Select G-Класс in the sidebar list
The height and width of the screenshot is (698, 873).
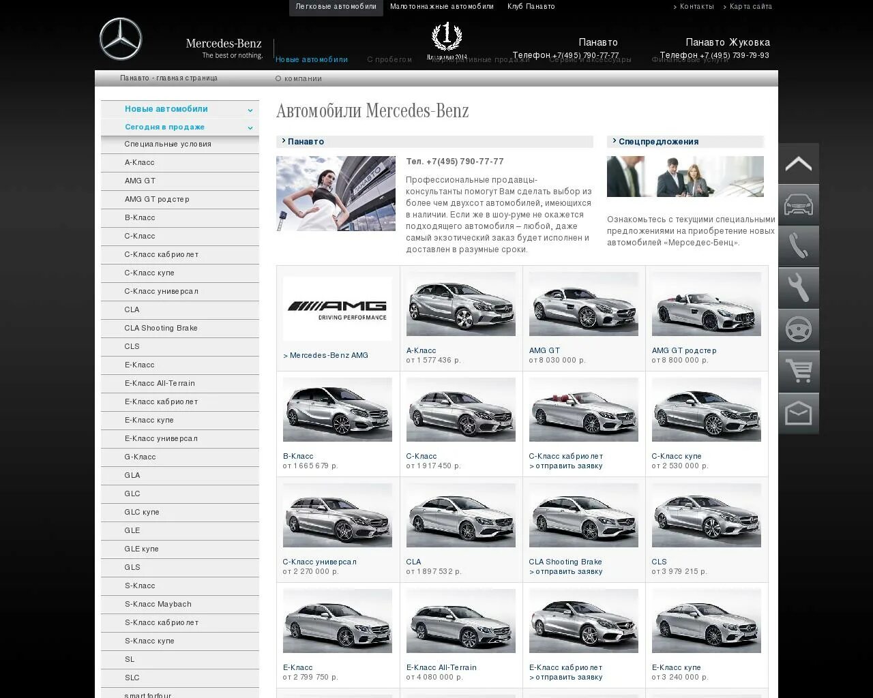tap(180, 457)
